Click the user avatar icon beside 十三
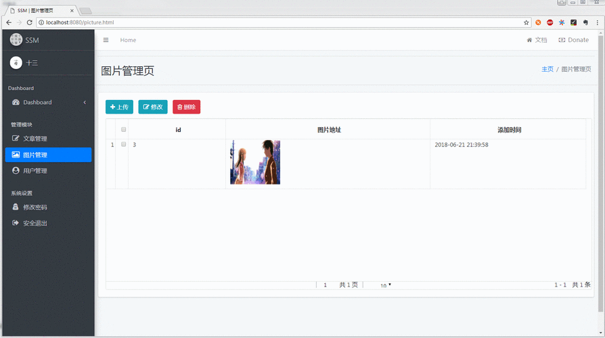 click(x=16, y=63)
